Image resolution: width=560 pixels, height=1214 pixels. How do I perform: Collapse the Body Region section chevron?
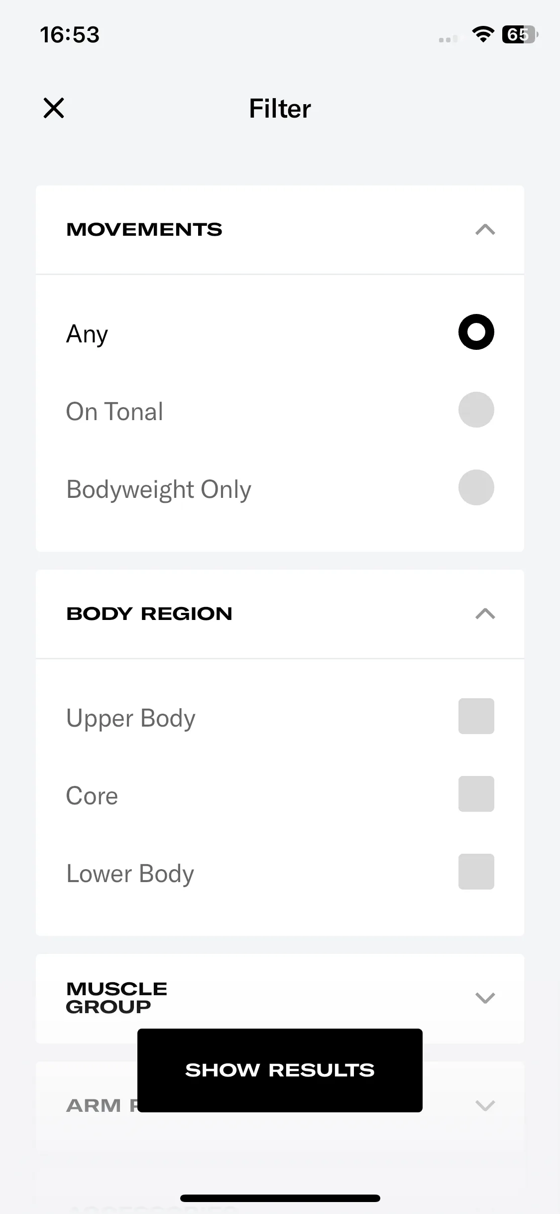coord(485,613)
